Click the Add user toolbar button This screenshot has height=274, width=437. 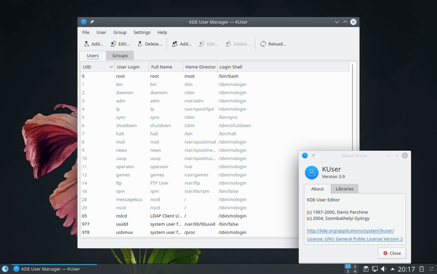tap(92, 44)
